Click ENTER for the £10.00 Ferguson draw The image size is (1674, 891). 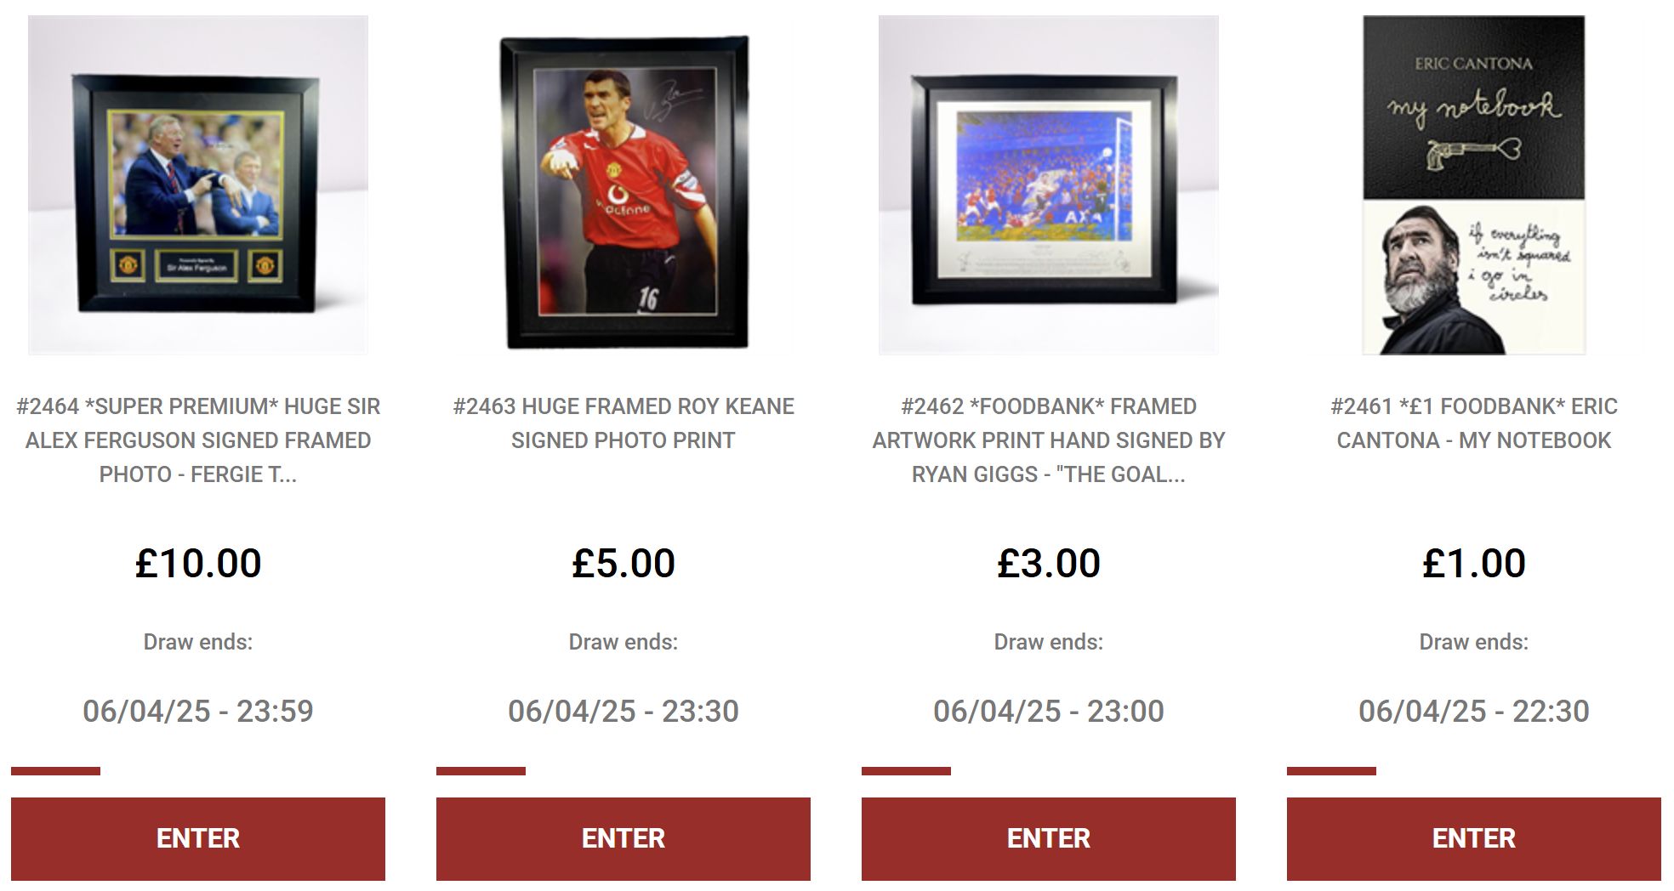tap(198, 839)
